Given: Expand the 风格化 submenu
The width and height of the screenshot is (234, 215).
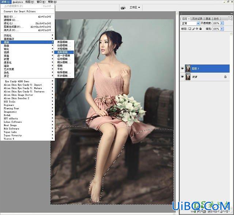Looking at the screenshot, I should pyautogui.click(x=27, y=36).
